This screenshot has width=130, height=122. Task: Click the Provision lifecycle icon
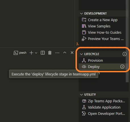tap(84, 60)
